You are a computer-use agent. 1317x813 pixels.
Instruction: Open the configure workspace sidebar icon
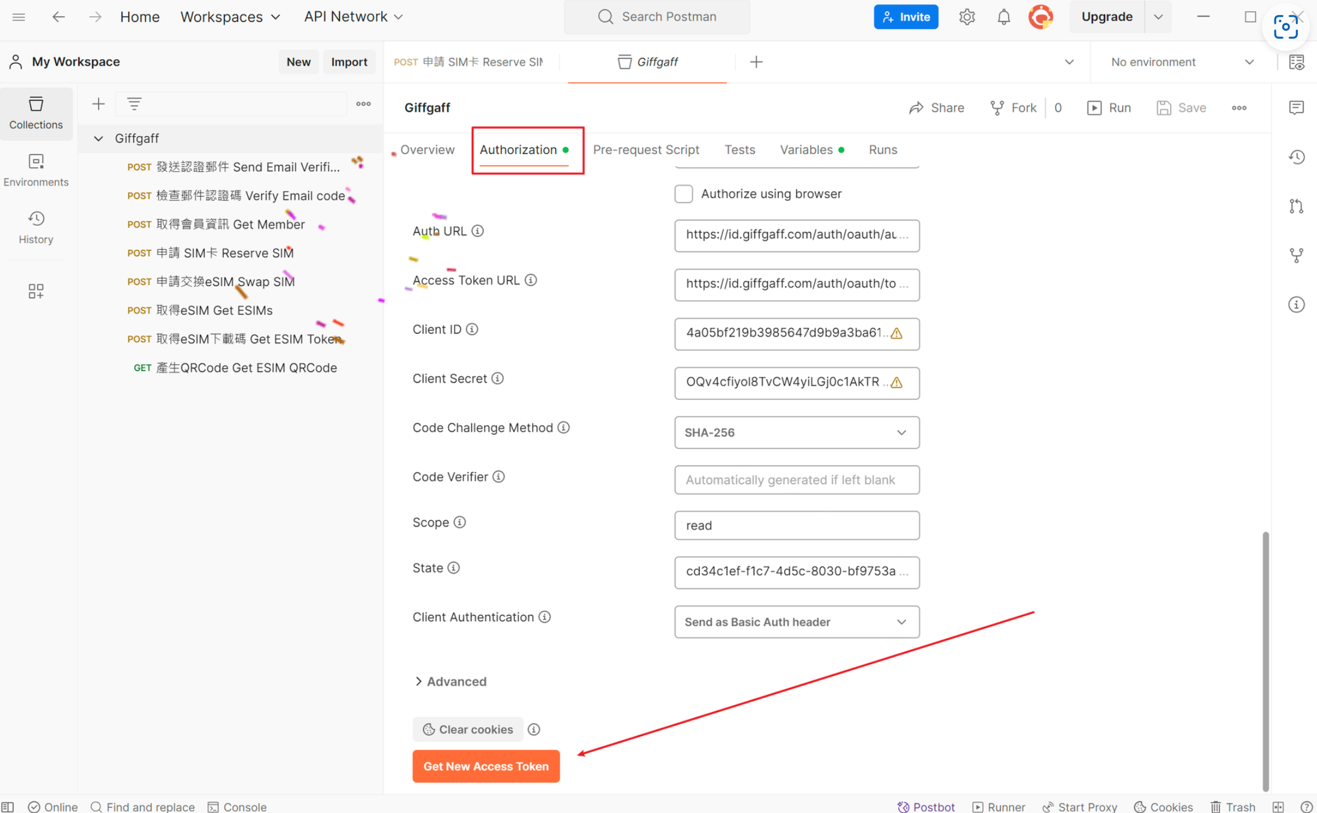[36, 291]
